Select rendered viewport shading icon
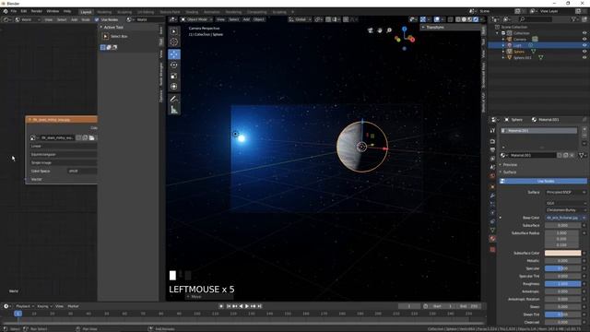 (x=476, y=19)
